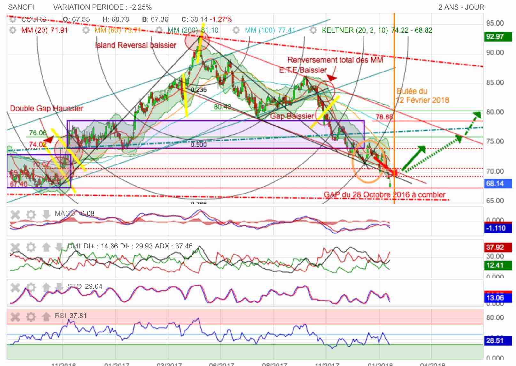This screenshot has width=516, height=366.
Task: Click the 80.00 price axis label
Action: [495, 112]
